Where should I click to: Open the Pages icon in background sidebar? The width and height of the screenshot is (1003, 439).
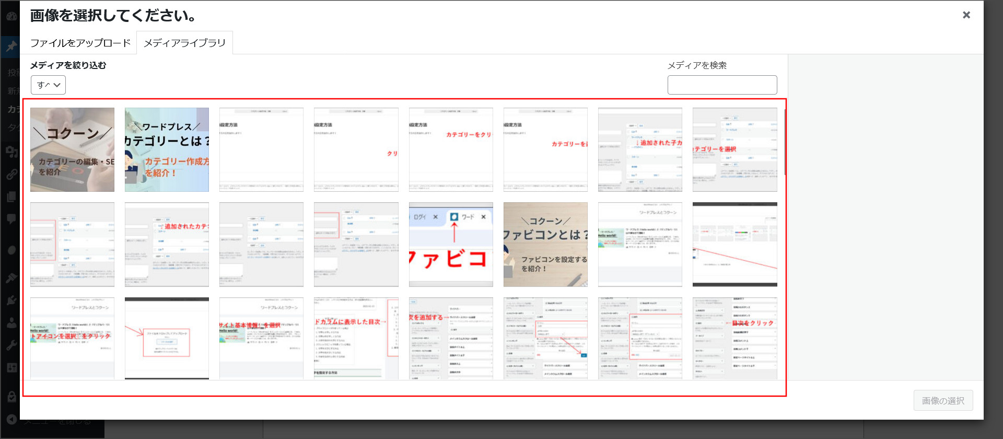coord(11,197)
